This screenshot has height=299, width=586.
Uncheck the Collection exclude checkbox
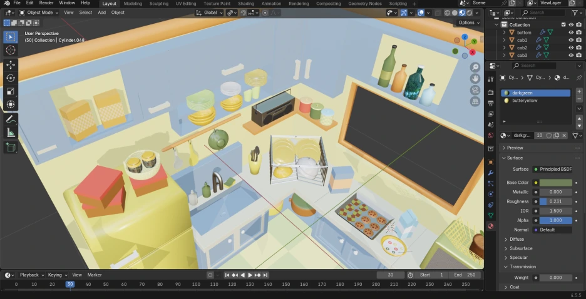pos(563,24)
